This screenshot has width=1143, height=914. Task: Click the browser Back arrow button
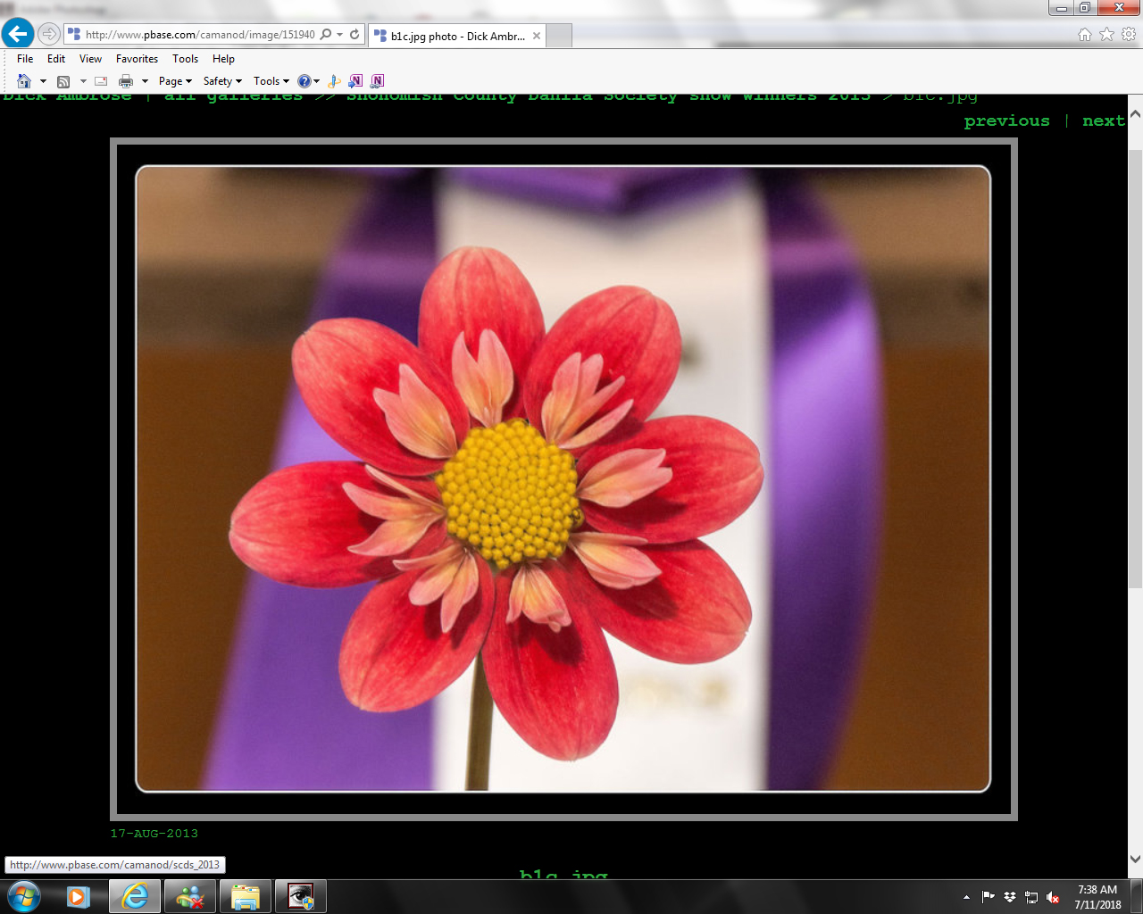pos(18,34)
